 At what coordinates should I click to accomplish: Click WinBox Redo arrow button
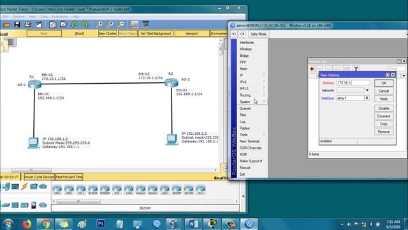point(242,34)
